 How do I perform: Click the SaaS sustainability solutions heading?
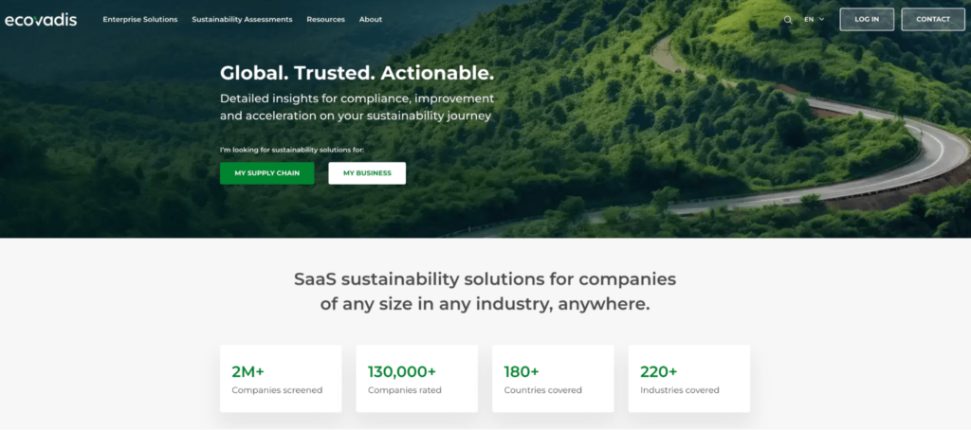(485, 292)
